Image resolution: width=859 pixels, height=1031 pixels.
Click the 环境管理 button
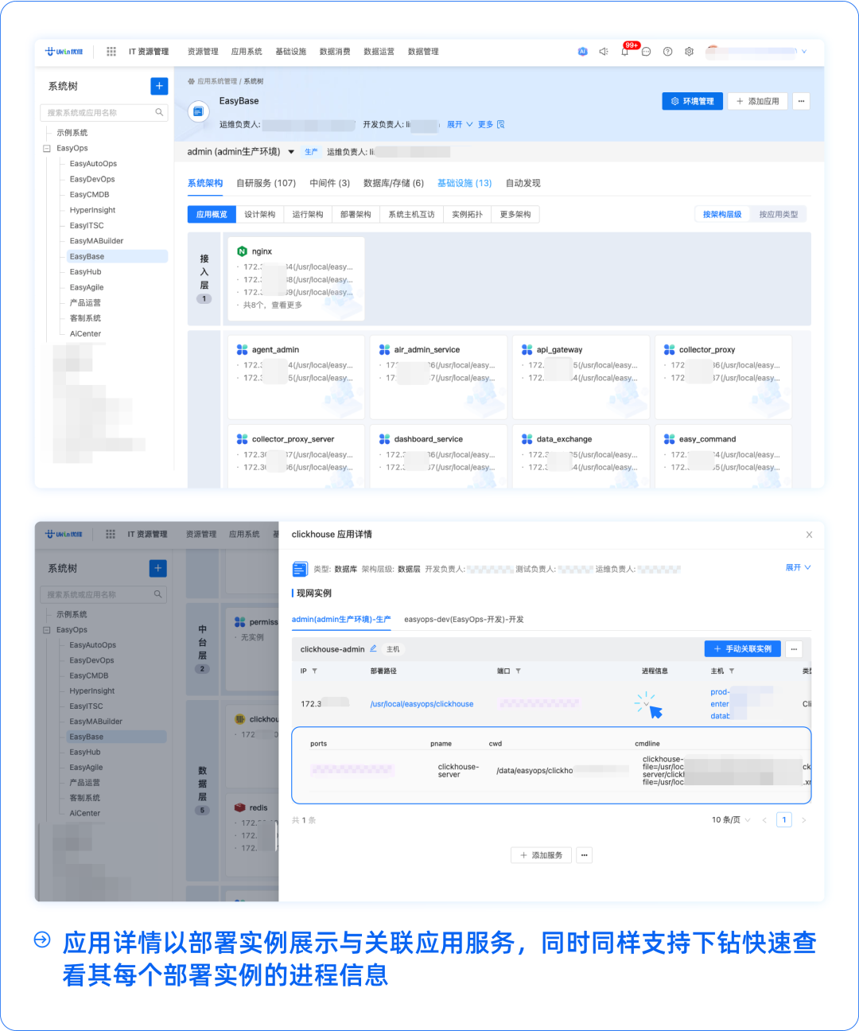click(x=693, y=101)
